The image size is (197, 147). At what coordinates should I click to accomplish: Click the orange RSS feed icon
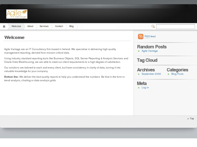(x=141, y=36)
